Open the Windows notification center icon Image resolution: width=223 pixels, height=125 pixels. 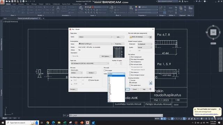[x=219, y=123]
